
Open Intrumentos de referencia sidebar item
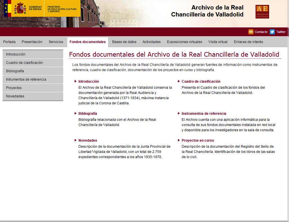coord(33,79)
